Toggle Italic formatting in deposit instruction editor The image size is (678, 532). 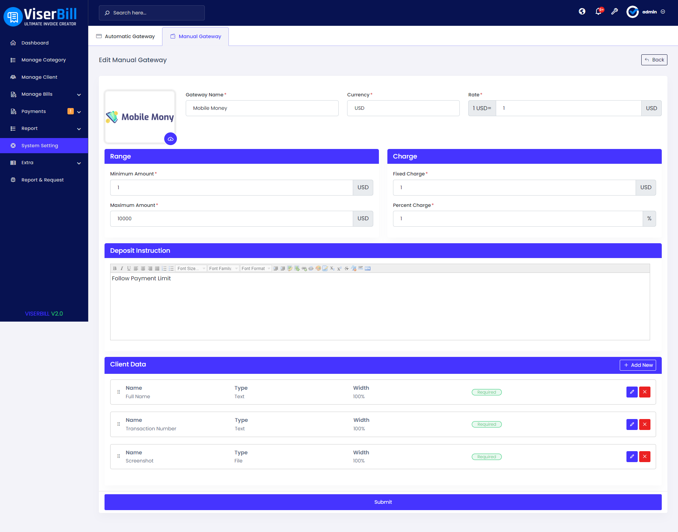pos(122,269)
